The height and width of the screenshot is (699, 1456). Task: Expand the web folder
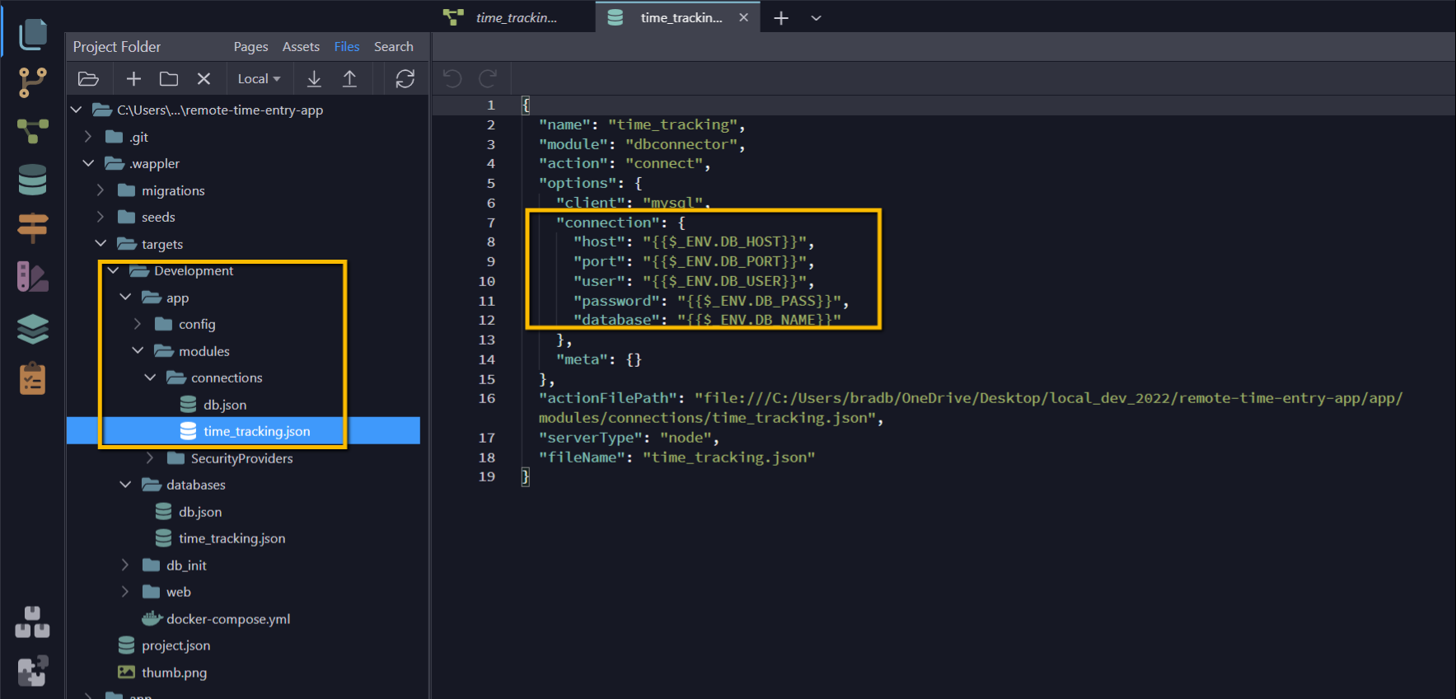tap(125, 592)
